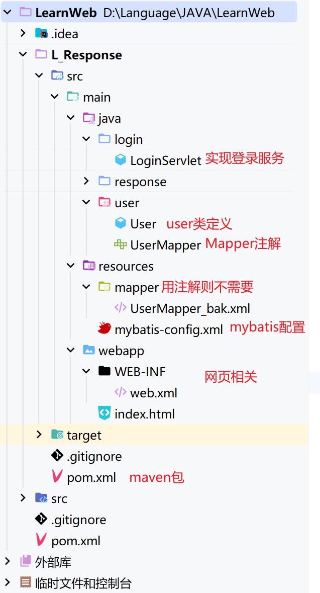This screenshot has width=320, height=593.
Task: Click the mybatis-config.xml bird icon
Action: point(104,329)
